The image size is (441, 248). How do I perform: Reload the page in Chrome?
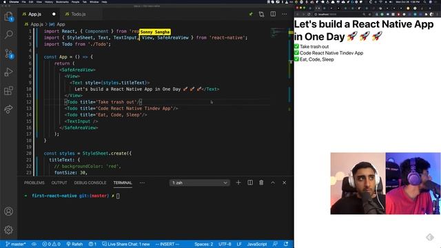coord(309,14)
